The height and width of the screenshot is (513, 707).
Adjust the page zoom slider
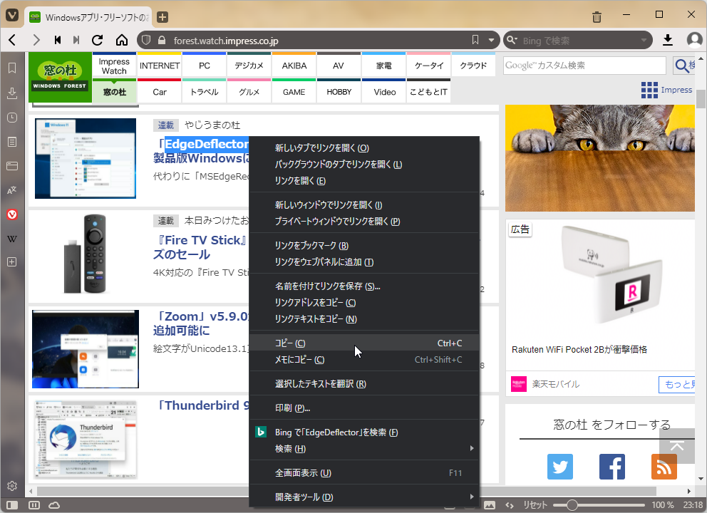[x=572, y=504]
